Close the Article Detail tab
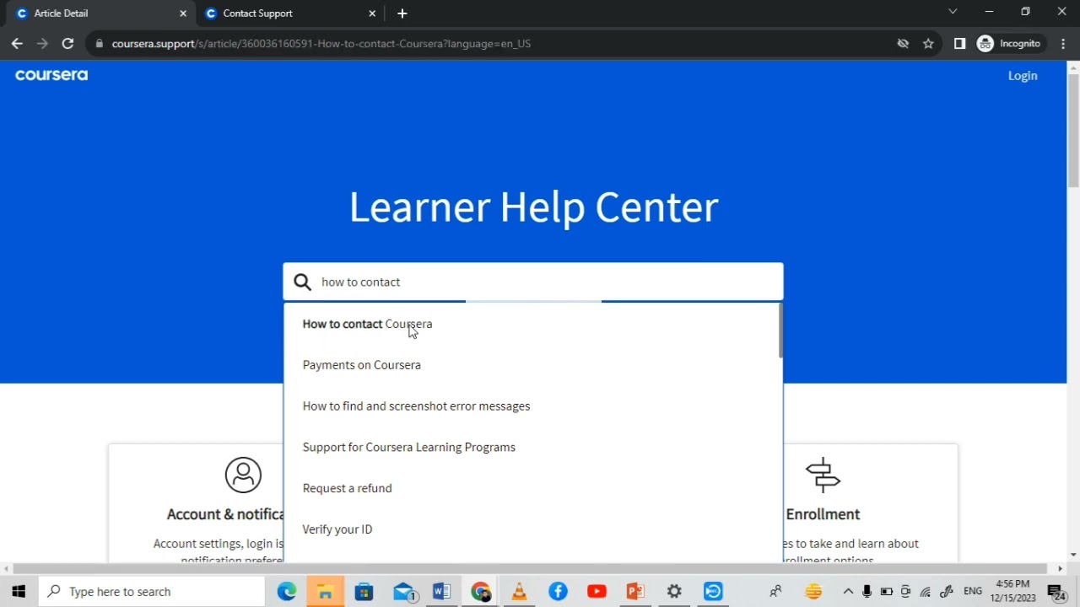This screenshot has height=607, width=1080. pos(183,13)
